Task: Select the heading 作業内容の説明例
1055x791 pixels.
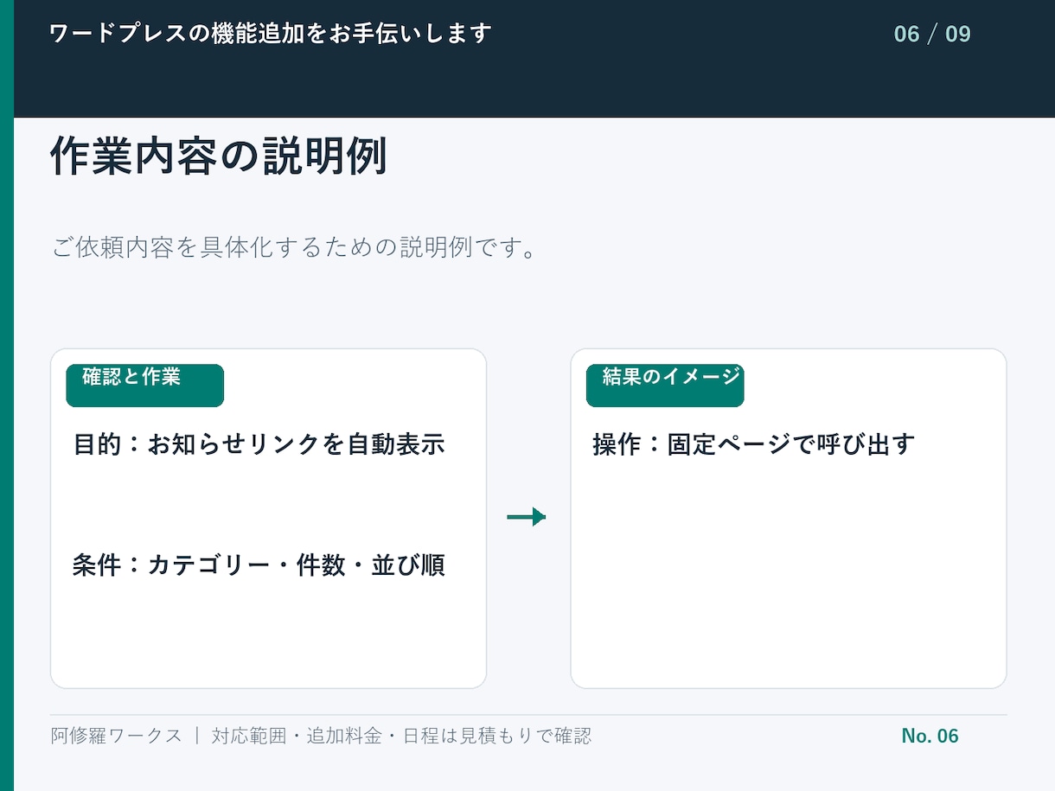Action: tap(219, 156)
